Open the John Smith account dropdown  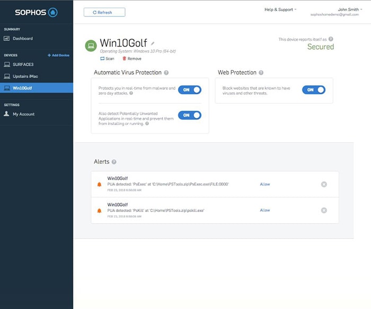(x=350, y=10)
